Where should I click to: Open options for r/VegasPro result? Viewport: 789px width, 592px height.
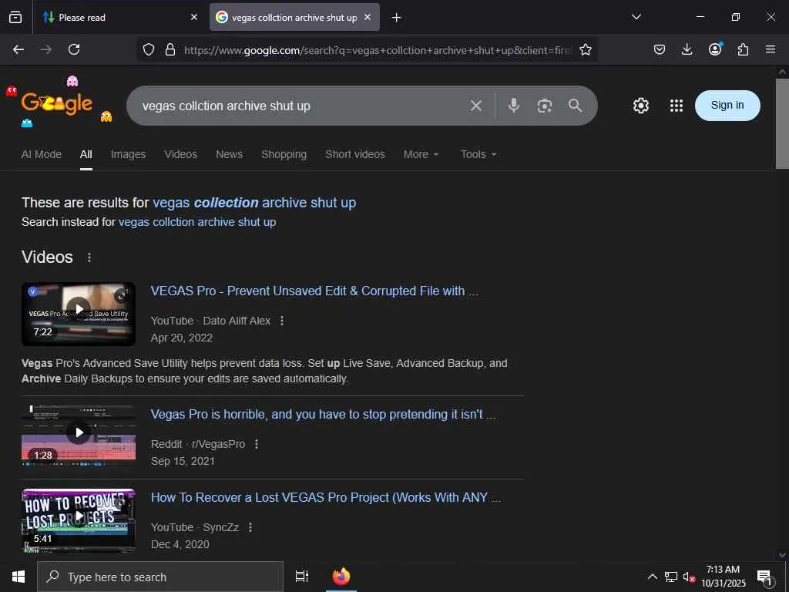257,444
